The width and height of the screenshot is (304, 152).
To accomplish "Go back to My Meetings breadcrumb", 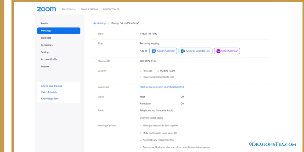I will [99, 23].
